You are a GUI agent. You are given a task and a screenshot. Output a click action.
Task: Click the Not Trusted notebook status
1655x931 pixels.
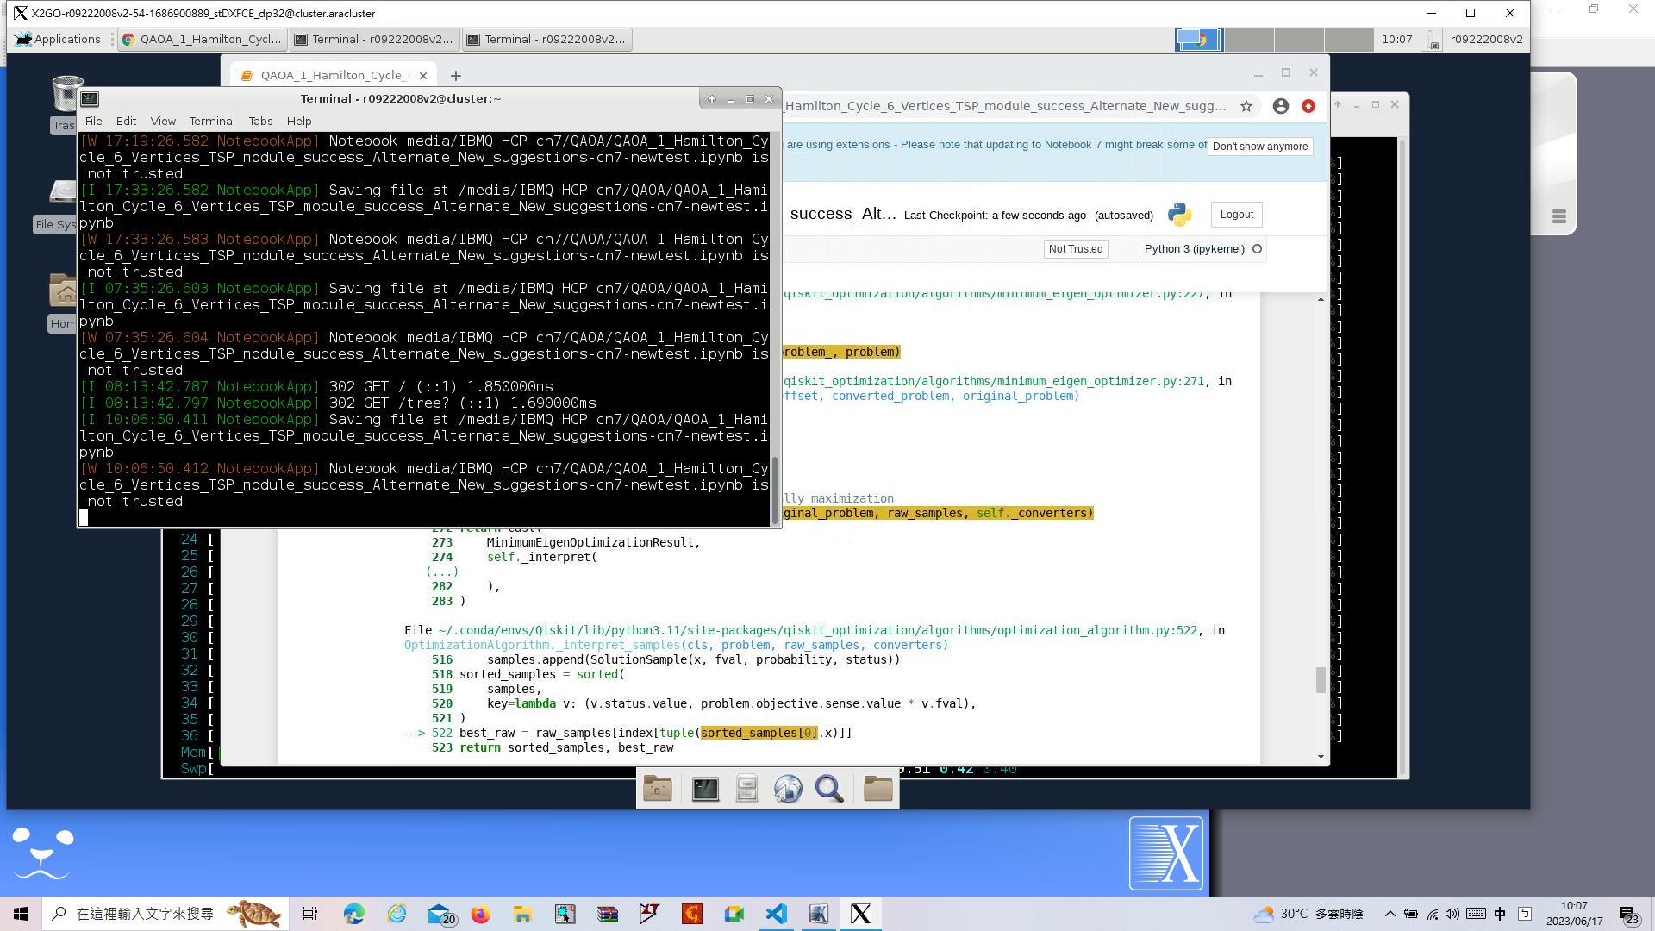(1075, 249)
